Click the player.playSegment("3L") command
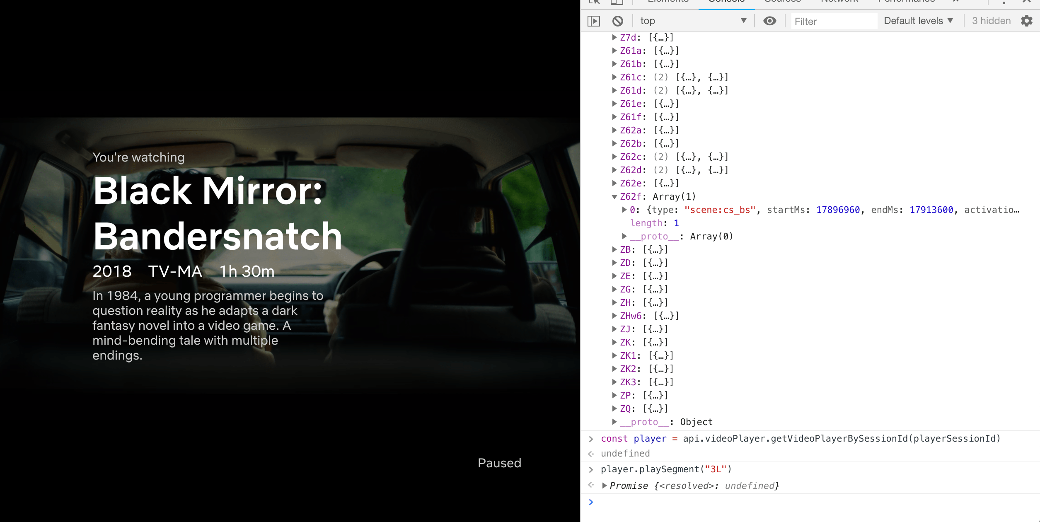Screen dimensions: 1040x522 (x=666, y=469)
